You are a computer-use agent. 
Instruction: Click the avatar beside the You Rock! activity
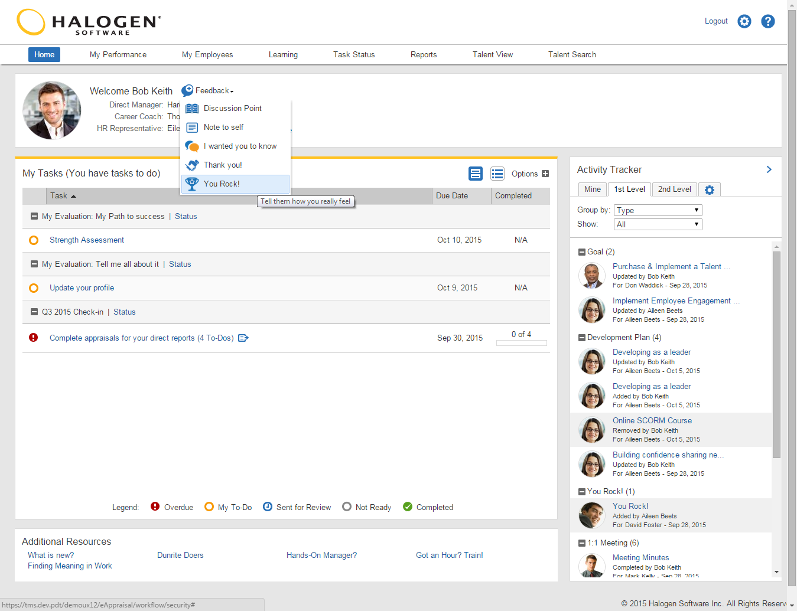pos(592,515)
